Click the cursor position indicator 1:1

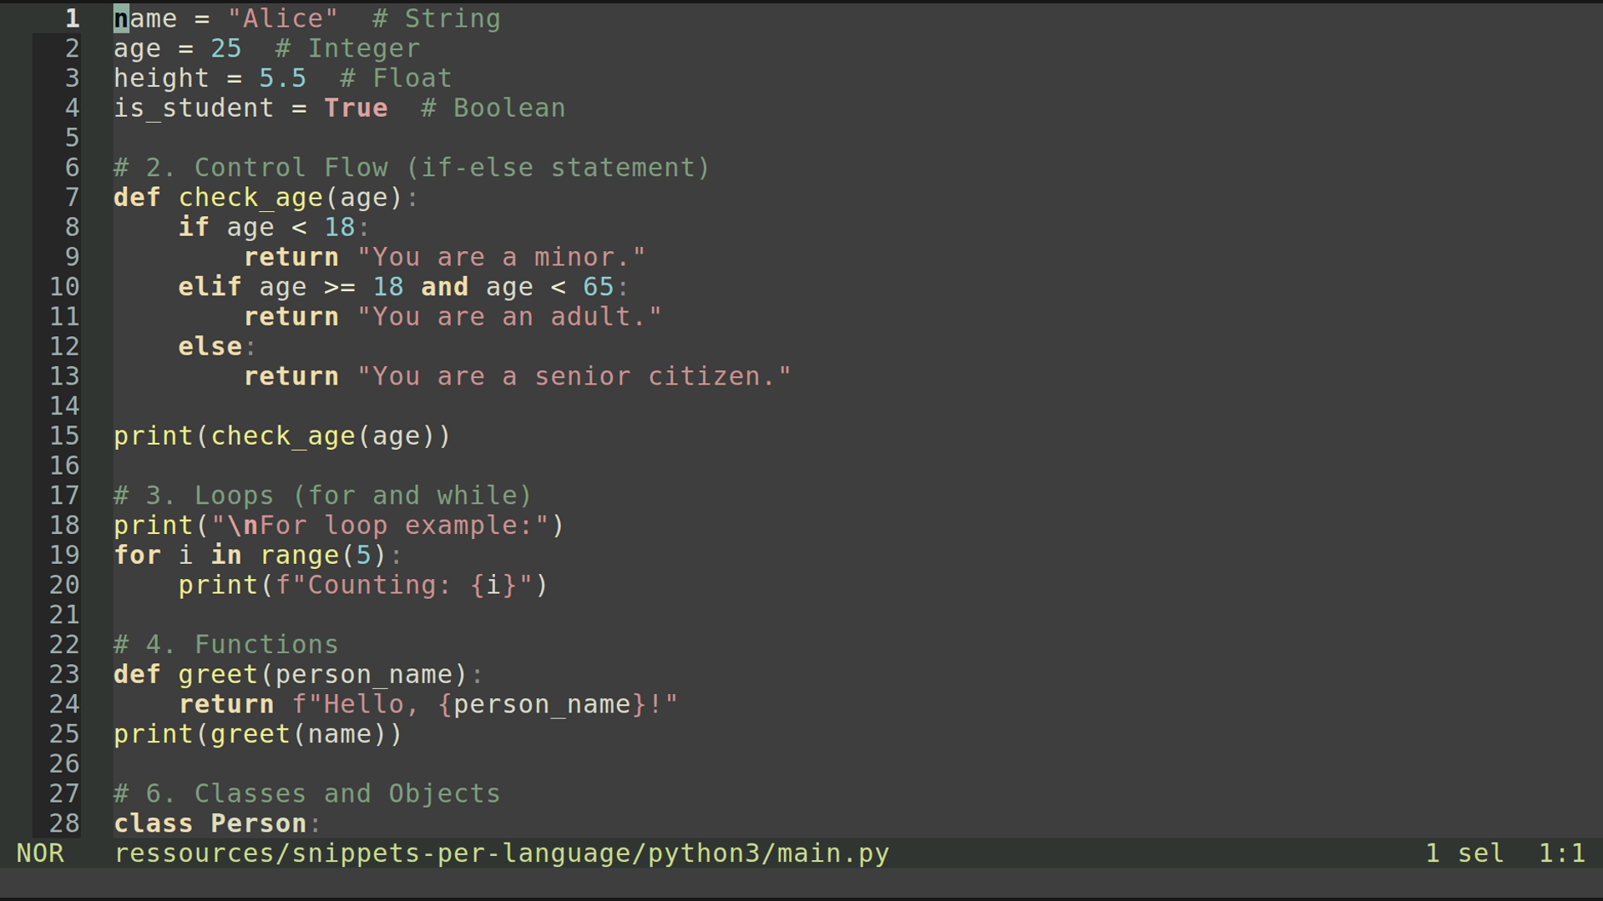pos(1563,853)
